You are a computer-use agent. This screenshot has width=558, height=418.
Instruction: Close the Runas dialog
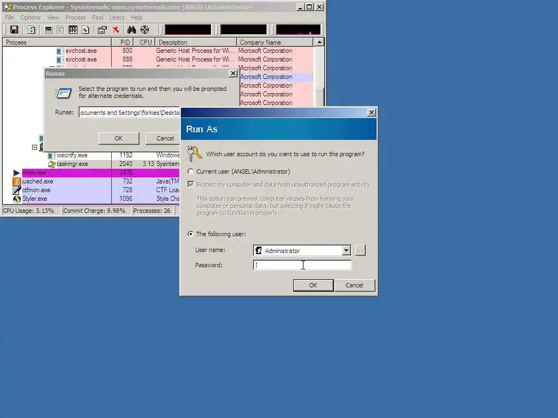click(233, 73)
